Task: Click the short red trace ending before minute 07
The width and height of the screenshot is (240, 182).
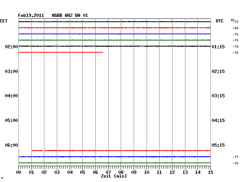Action: (x=61, y=52)
